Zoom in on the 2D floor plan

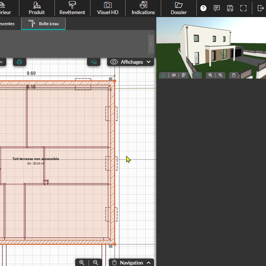82,262
